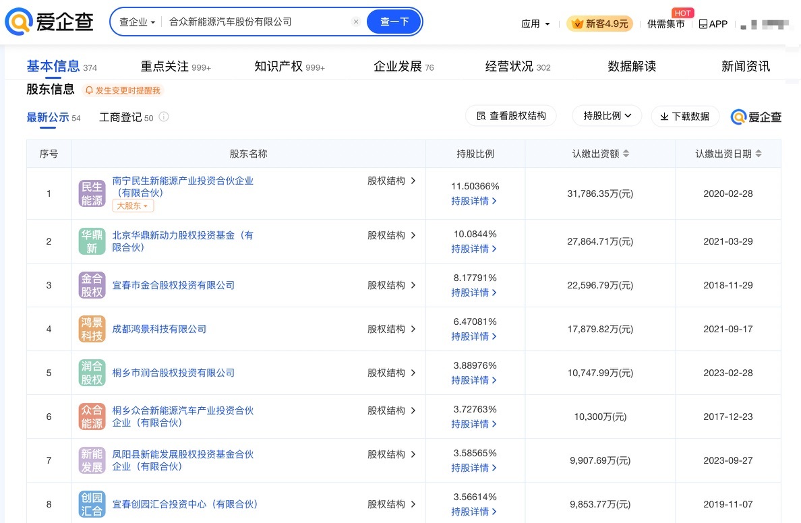This screenshot has height=523, width=801.
Task: Expand 股权结构 for 凤阳县新能发展 row
Action: (x=391, y=454)
